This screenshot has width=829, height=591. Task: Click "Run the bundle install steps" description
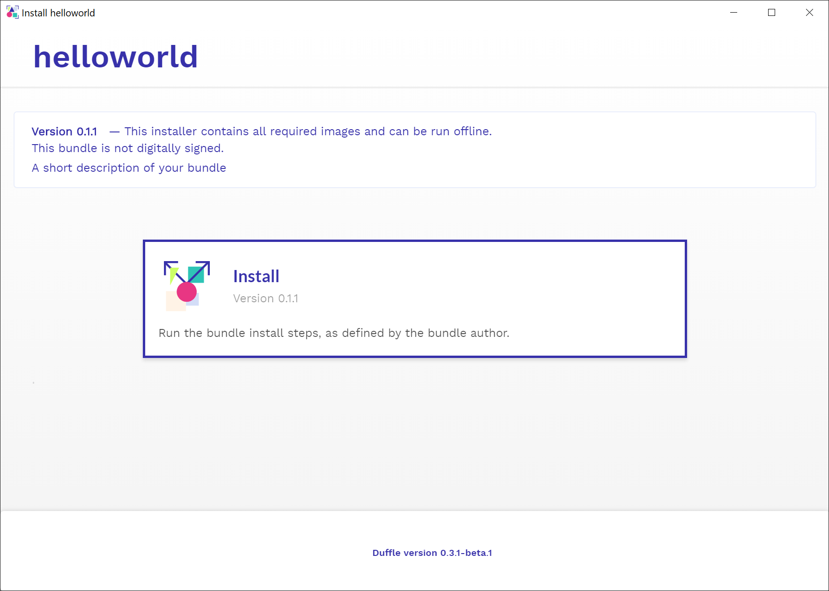(333, 333)
